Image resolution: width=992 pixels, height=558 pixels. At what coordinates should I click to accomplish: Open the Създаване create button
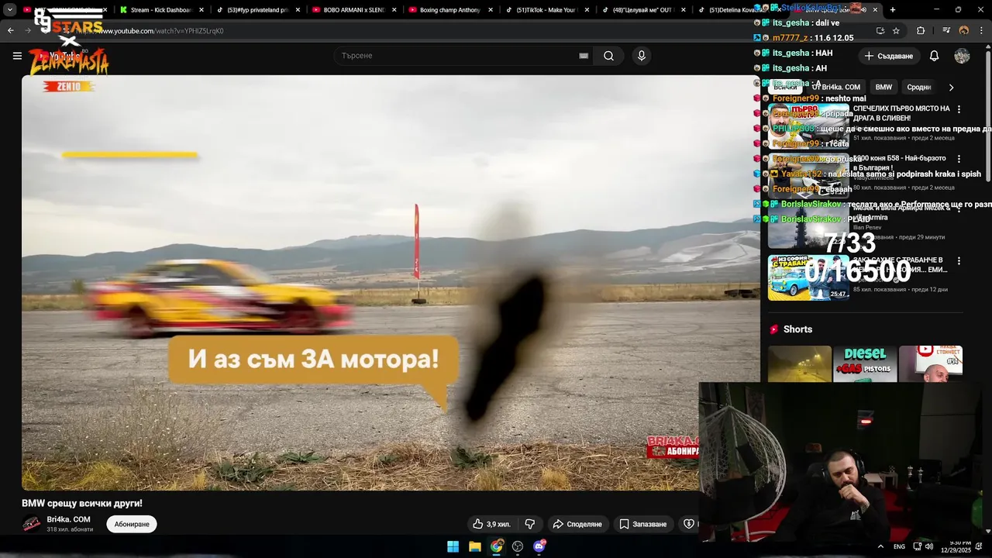point(889,56)
